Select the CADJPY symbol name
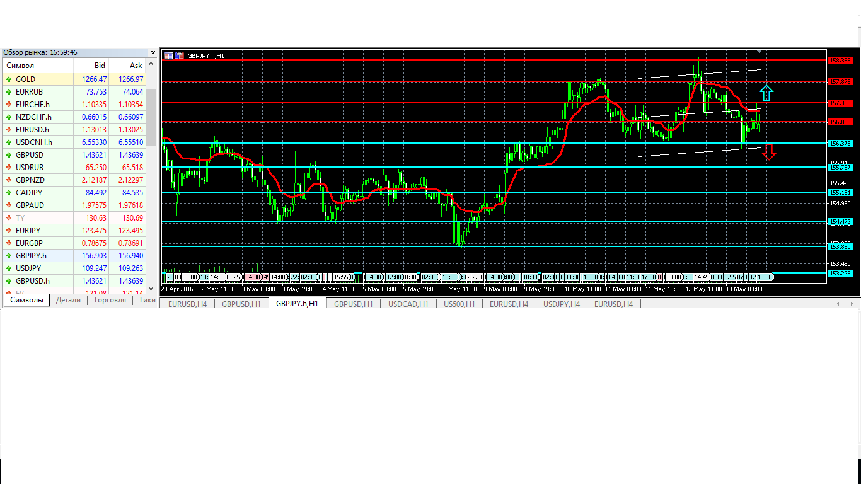The image size is (861, 484). tap(29, 193)
